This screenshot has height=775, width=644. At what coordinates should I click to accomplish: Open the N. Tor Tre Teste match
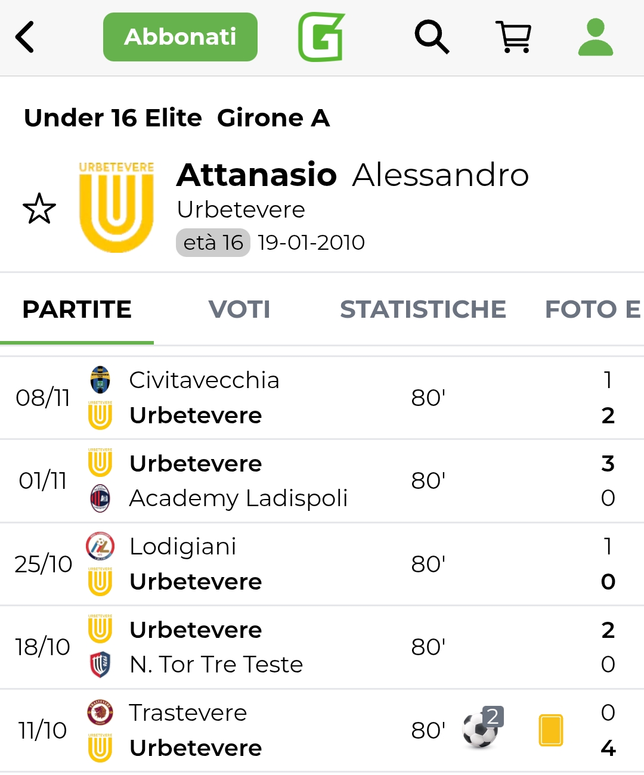point(322,647)
